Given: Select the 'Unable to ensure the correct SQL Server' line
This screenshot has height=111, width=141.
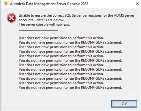Looking at the screenshot, I should point(76,15).
